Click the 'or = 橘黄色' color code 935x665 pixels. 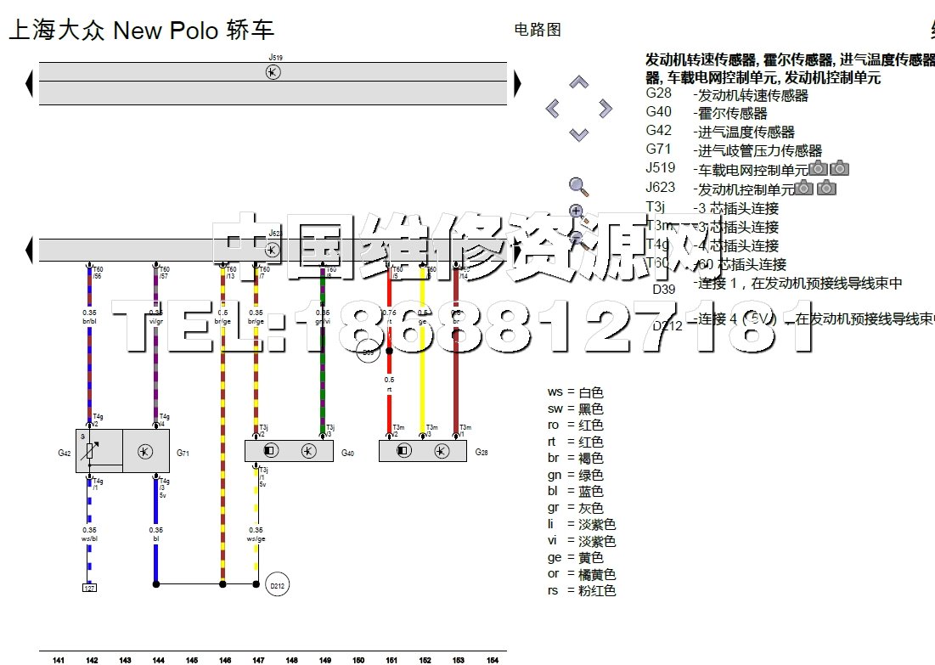[582, 574]
